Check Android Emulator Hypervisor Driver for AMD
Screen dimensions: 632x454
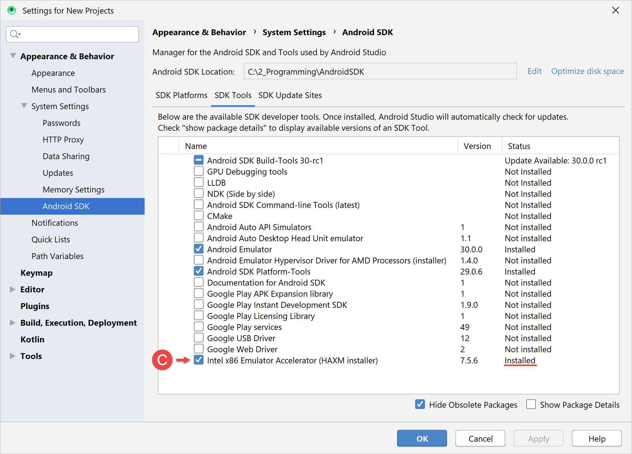(x=199, y=260)
